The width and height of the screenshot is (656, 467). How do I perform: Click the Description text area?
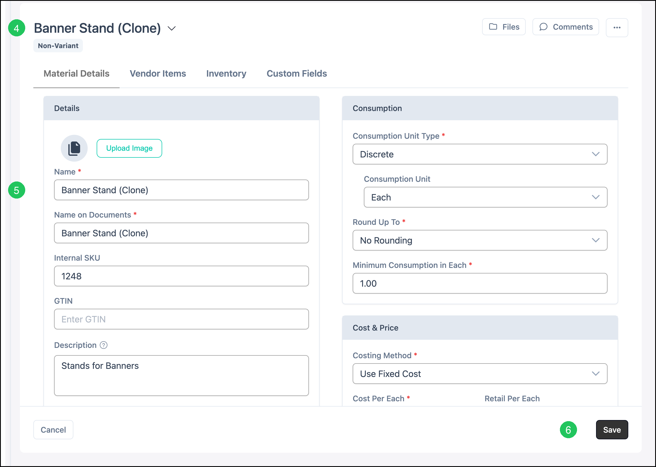pyautogui.click(x=182, y=376)
